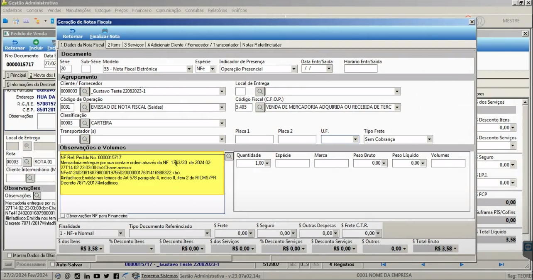Open the Código de Operação search magnifier
This screenshot has height=280, width=533.
coord(85,107)
